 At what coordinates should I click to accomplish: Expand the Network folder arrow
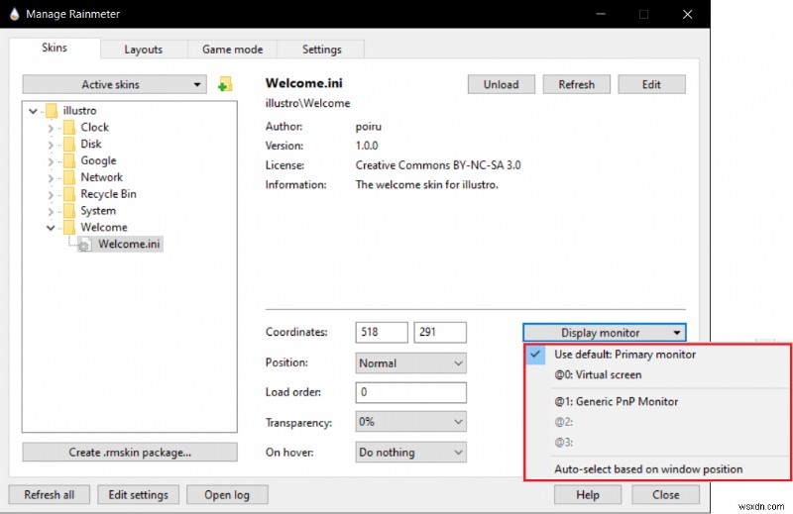[51, 178]
